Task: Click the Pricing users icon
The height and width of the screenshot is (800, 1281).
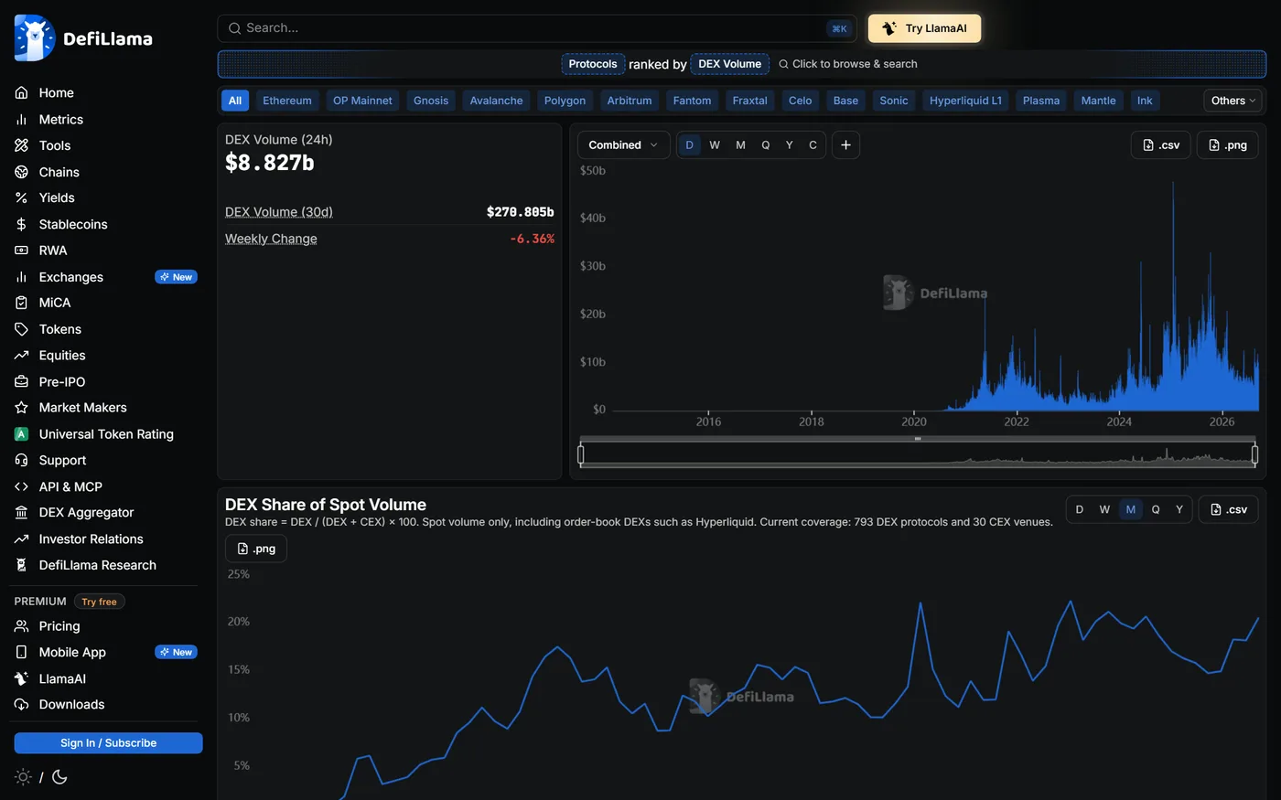Action: (21, 626)
